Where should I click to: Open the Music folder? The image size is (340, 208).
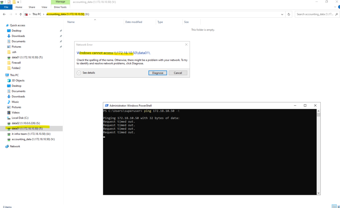[15, 102]
